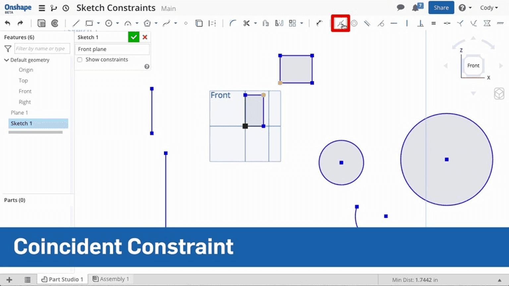Activate the Coincident constraint tool
Viewport: 509px width, 286px height.
(x=340, y=23)
